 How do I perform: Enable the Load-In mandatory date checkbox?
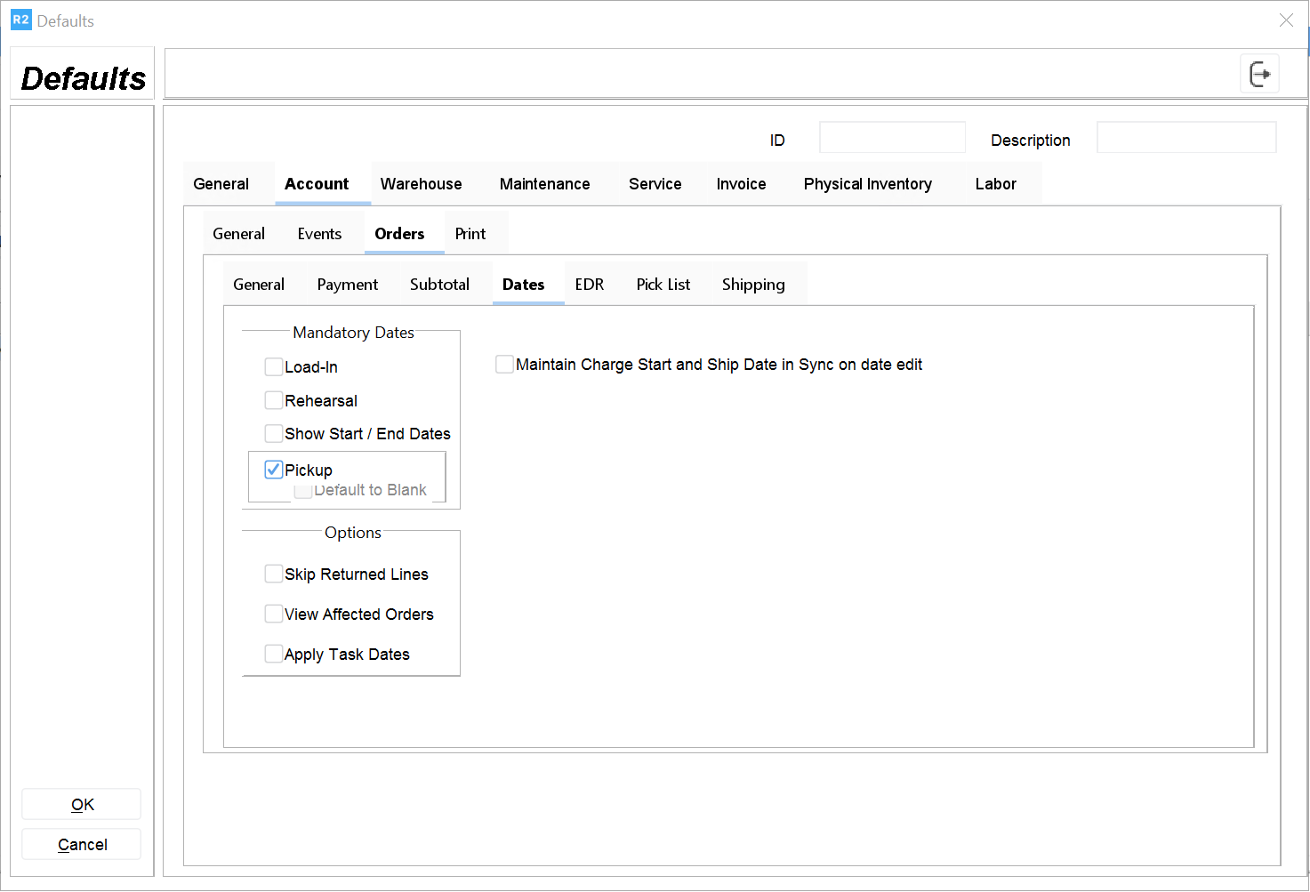(x=274, y=367)
